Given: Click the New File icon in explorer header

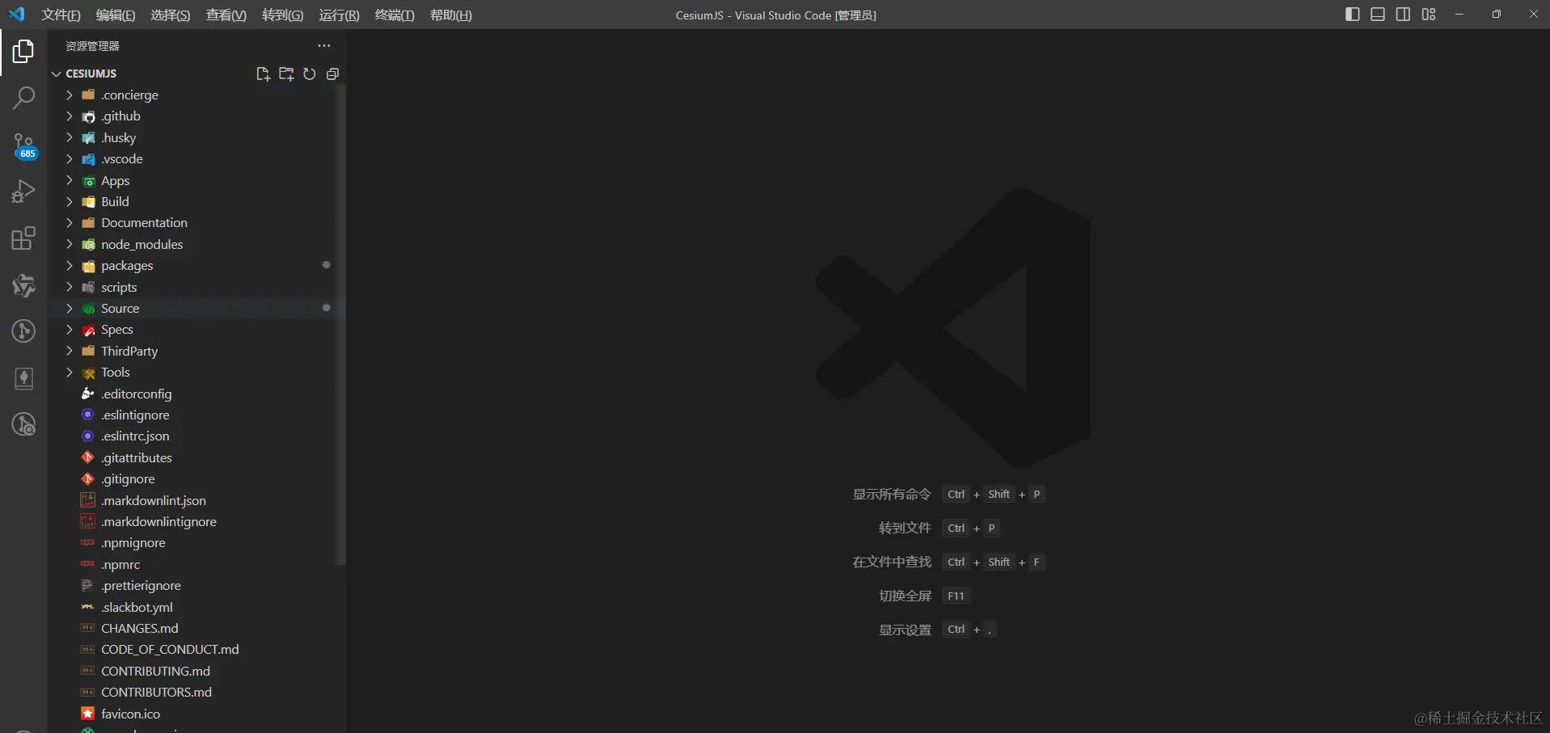Looking at the screenshot, I should pyautogui.click(x=263, y=74).
